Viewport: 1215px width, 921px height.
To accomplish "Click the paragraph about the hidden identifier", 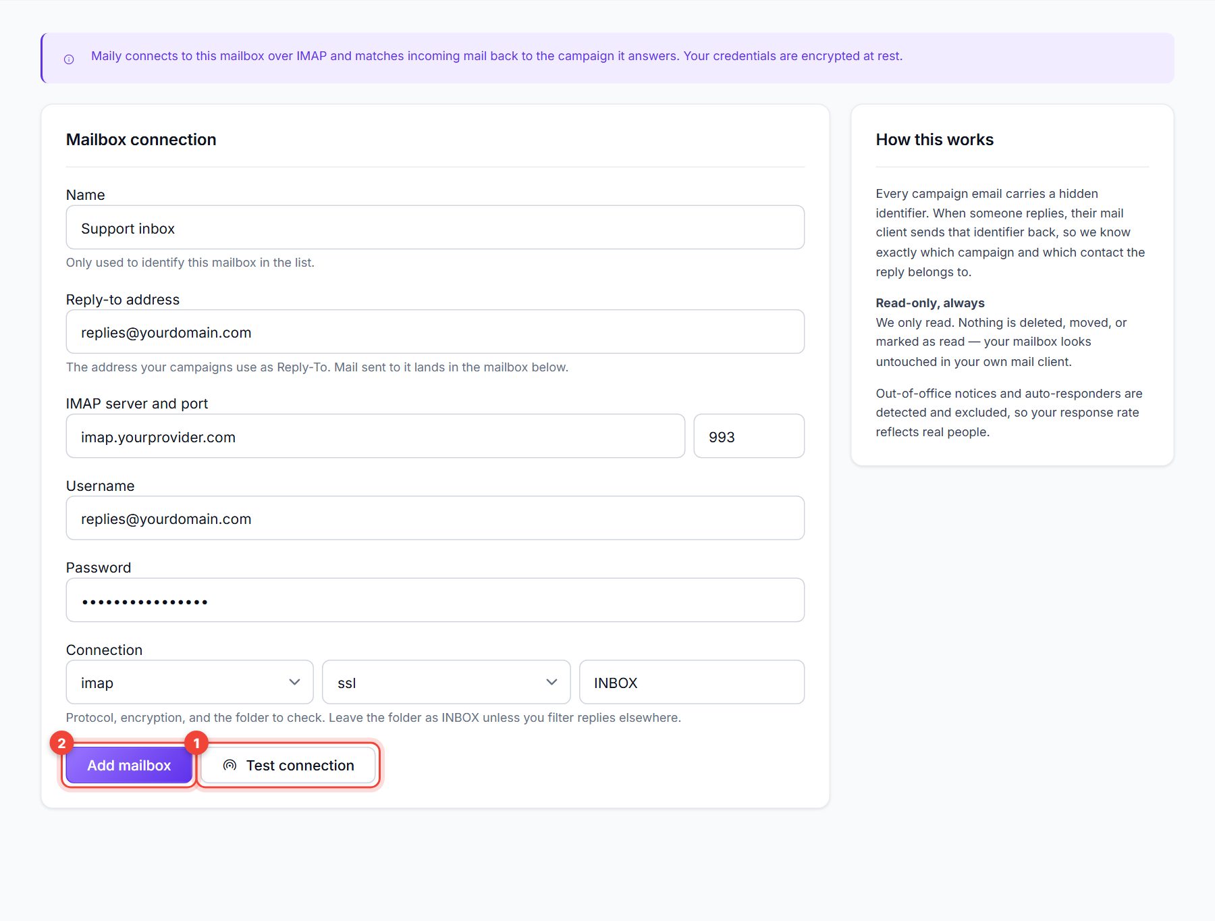I will pos(1010,233).
